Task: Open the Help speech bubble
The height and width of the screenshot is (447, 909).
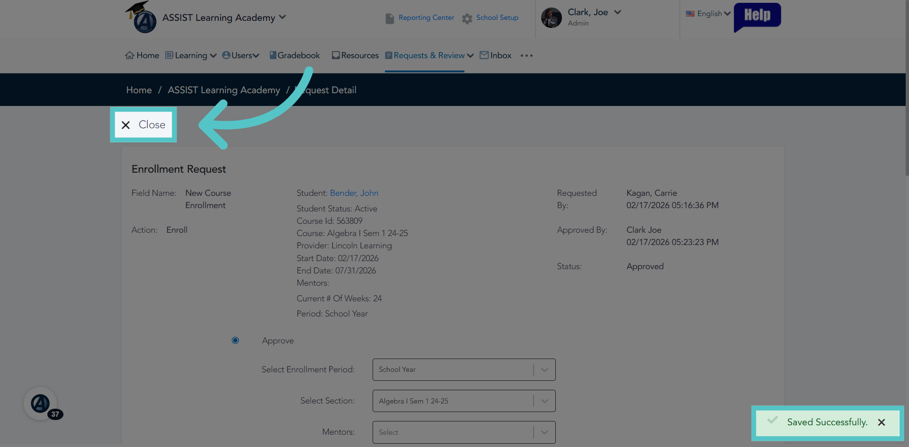Action: pos(757,17)
